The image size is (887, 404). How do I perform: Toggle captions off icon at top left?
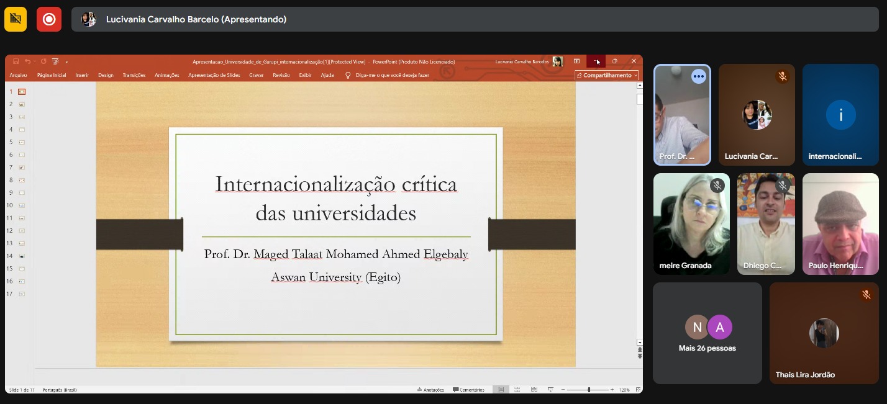click(x=16, y=19)
